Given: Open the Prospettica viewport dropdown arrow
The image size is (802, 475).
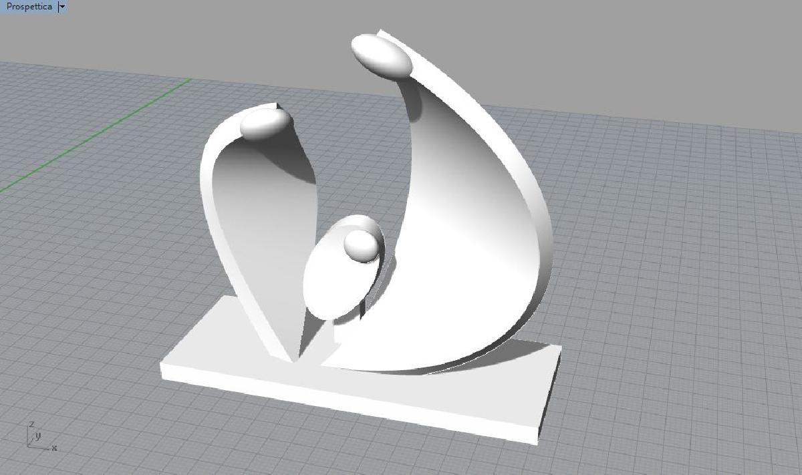Looking at the screenshot, I should pyautogui.click(x=62, y=7).
